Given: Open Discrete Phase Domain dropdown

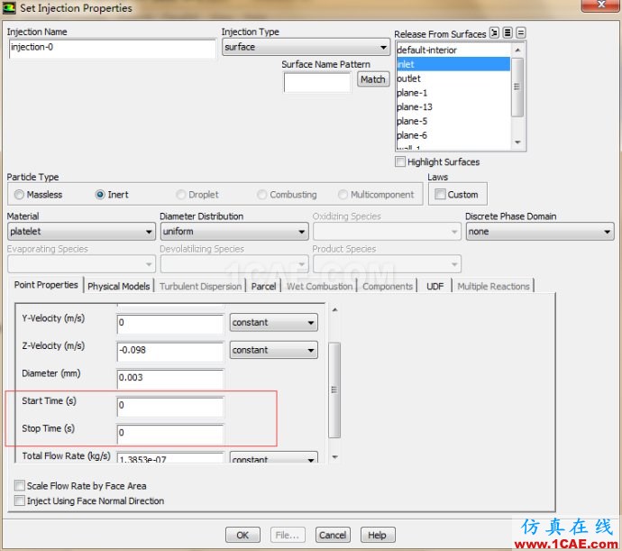Looking at the screenshot, I should pyautogui.click(x=539, y=232).
